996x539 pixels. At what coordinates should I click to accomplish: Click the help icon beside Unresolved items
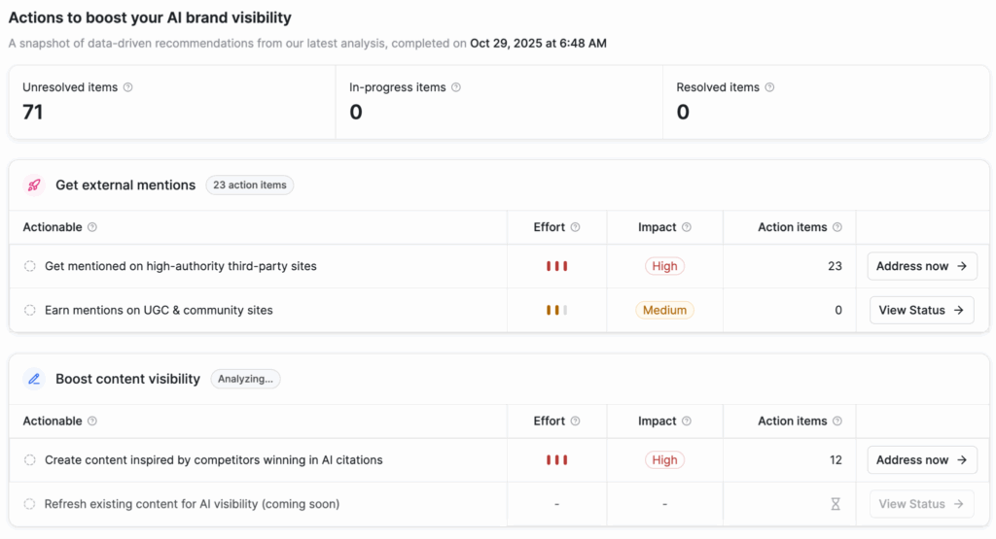(128, 87)
